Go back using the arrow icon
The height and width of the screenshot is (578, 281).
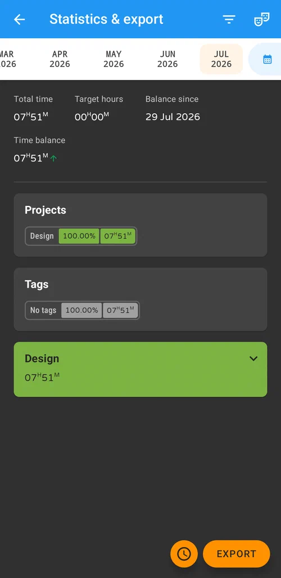pos(19,19)
